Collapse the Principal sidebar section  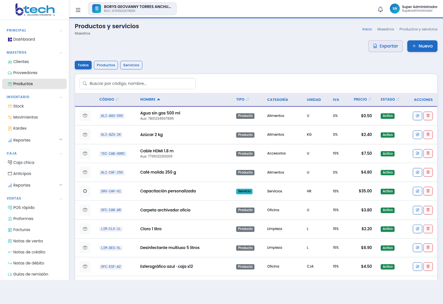61,31
